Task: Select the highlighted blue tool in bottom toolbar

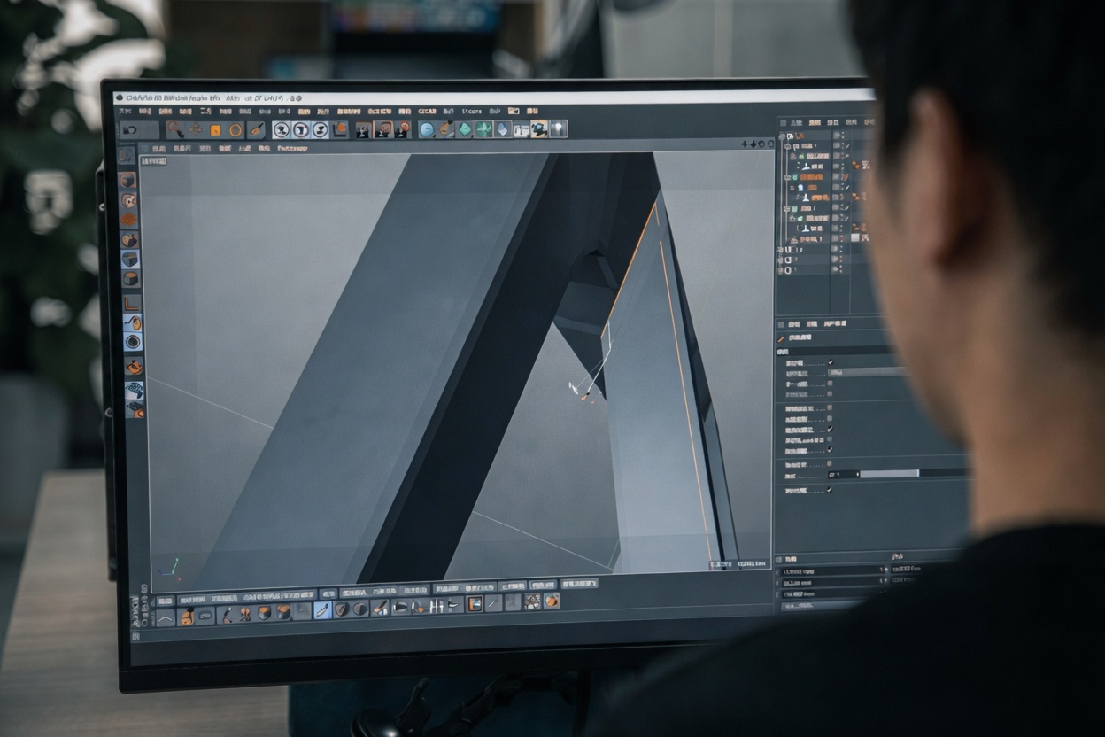Action: [x=323, y=609]
